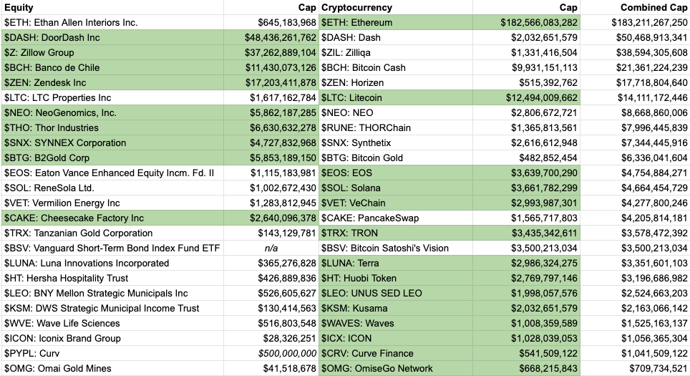Click the "$LTC: Litecoin" cell
The image size is (690, 376).
(396, 97)
